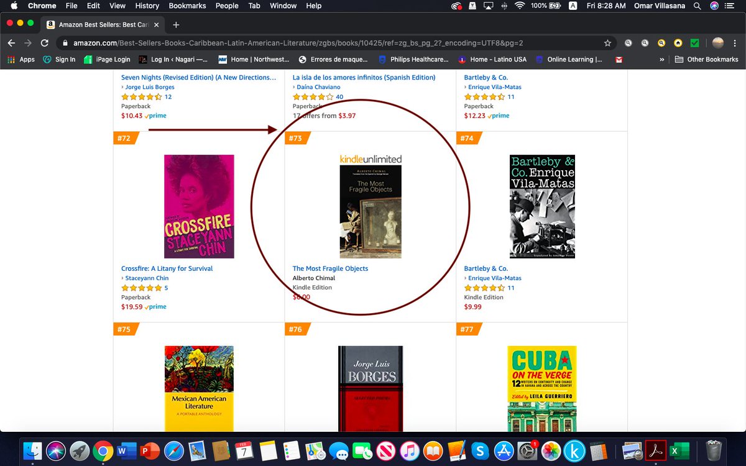746x466 pixels.
Task: Open the iPage Login bookmark
Action: (106, 60)
